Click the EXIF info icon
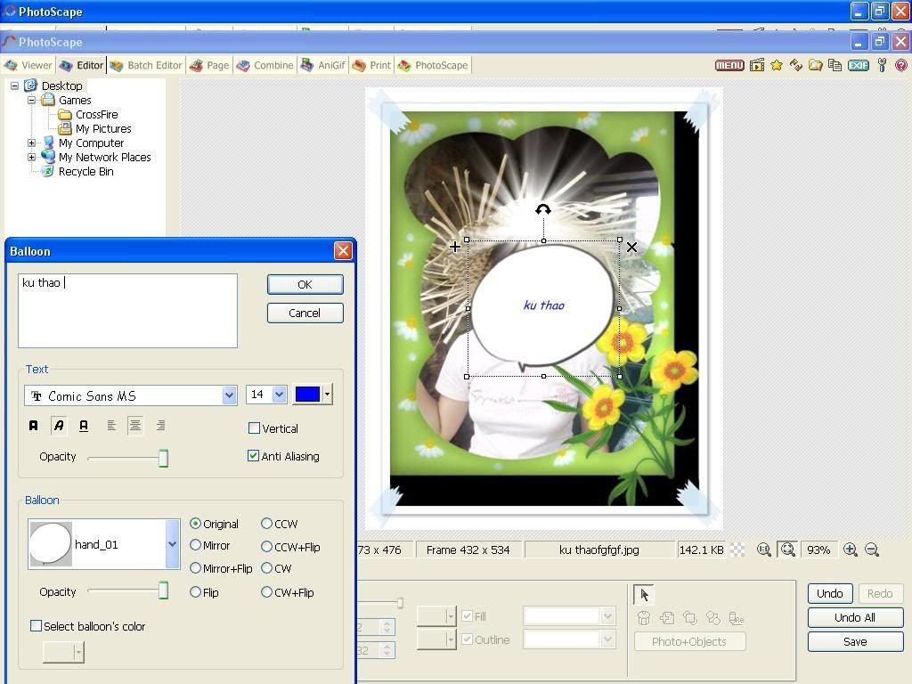This screenshot has height=684, width=912. [x=859, y=65]
